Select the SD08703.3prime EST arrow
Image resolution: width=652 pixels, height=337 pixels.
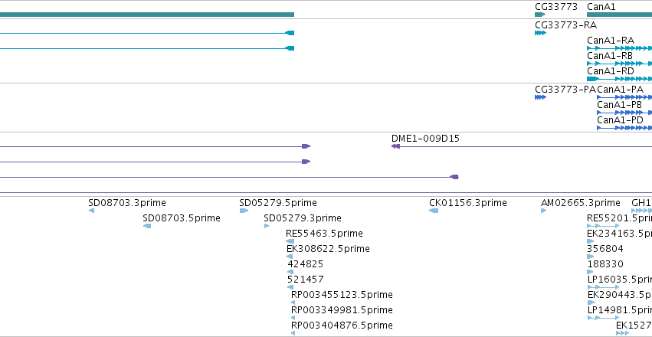91,211
